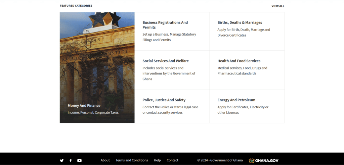Click 'Includes social services and interventions' text

click(169, 73)
